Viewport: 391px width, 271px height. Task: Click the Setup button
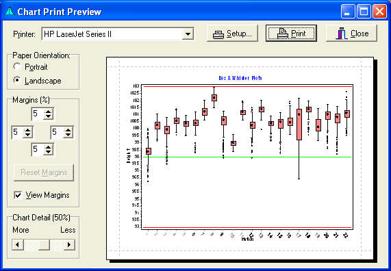coord(232,34)
